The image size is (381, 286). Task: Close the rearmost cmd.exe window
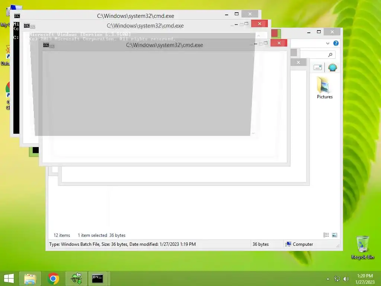[x=250, y=14]
